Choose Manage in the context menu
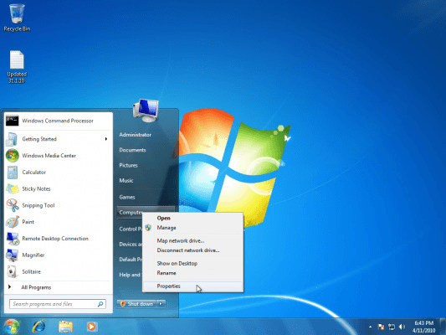The height and width of the screenshot is (335, 446). [x=192, y=228]
